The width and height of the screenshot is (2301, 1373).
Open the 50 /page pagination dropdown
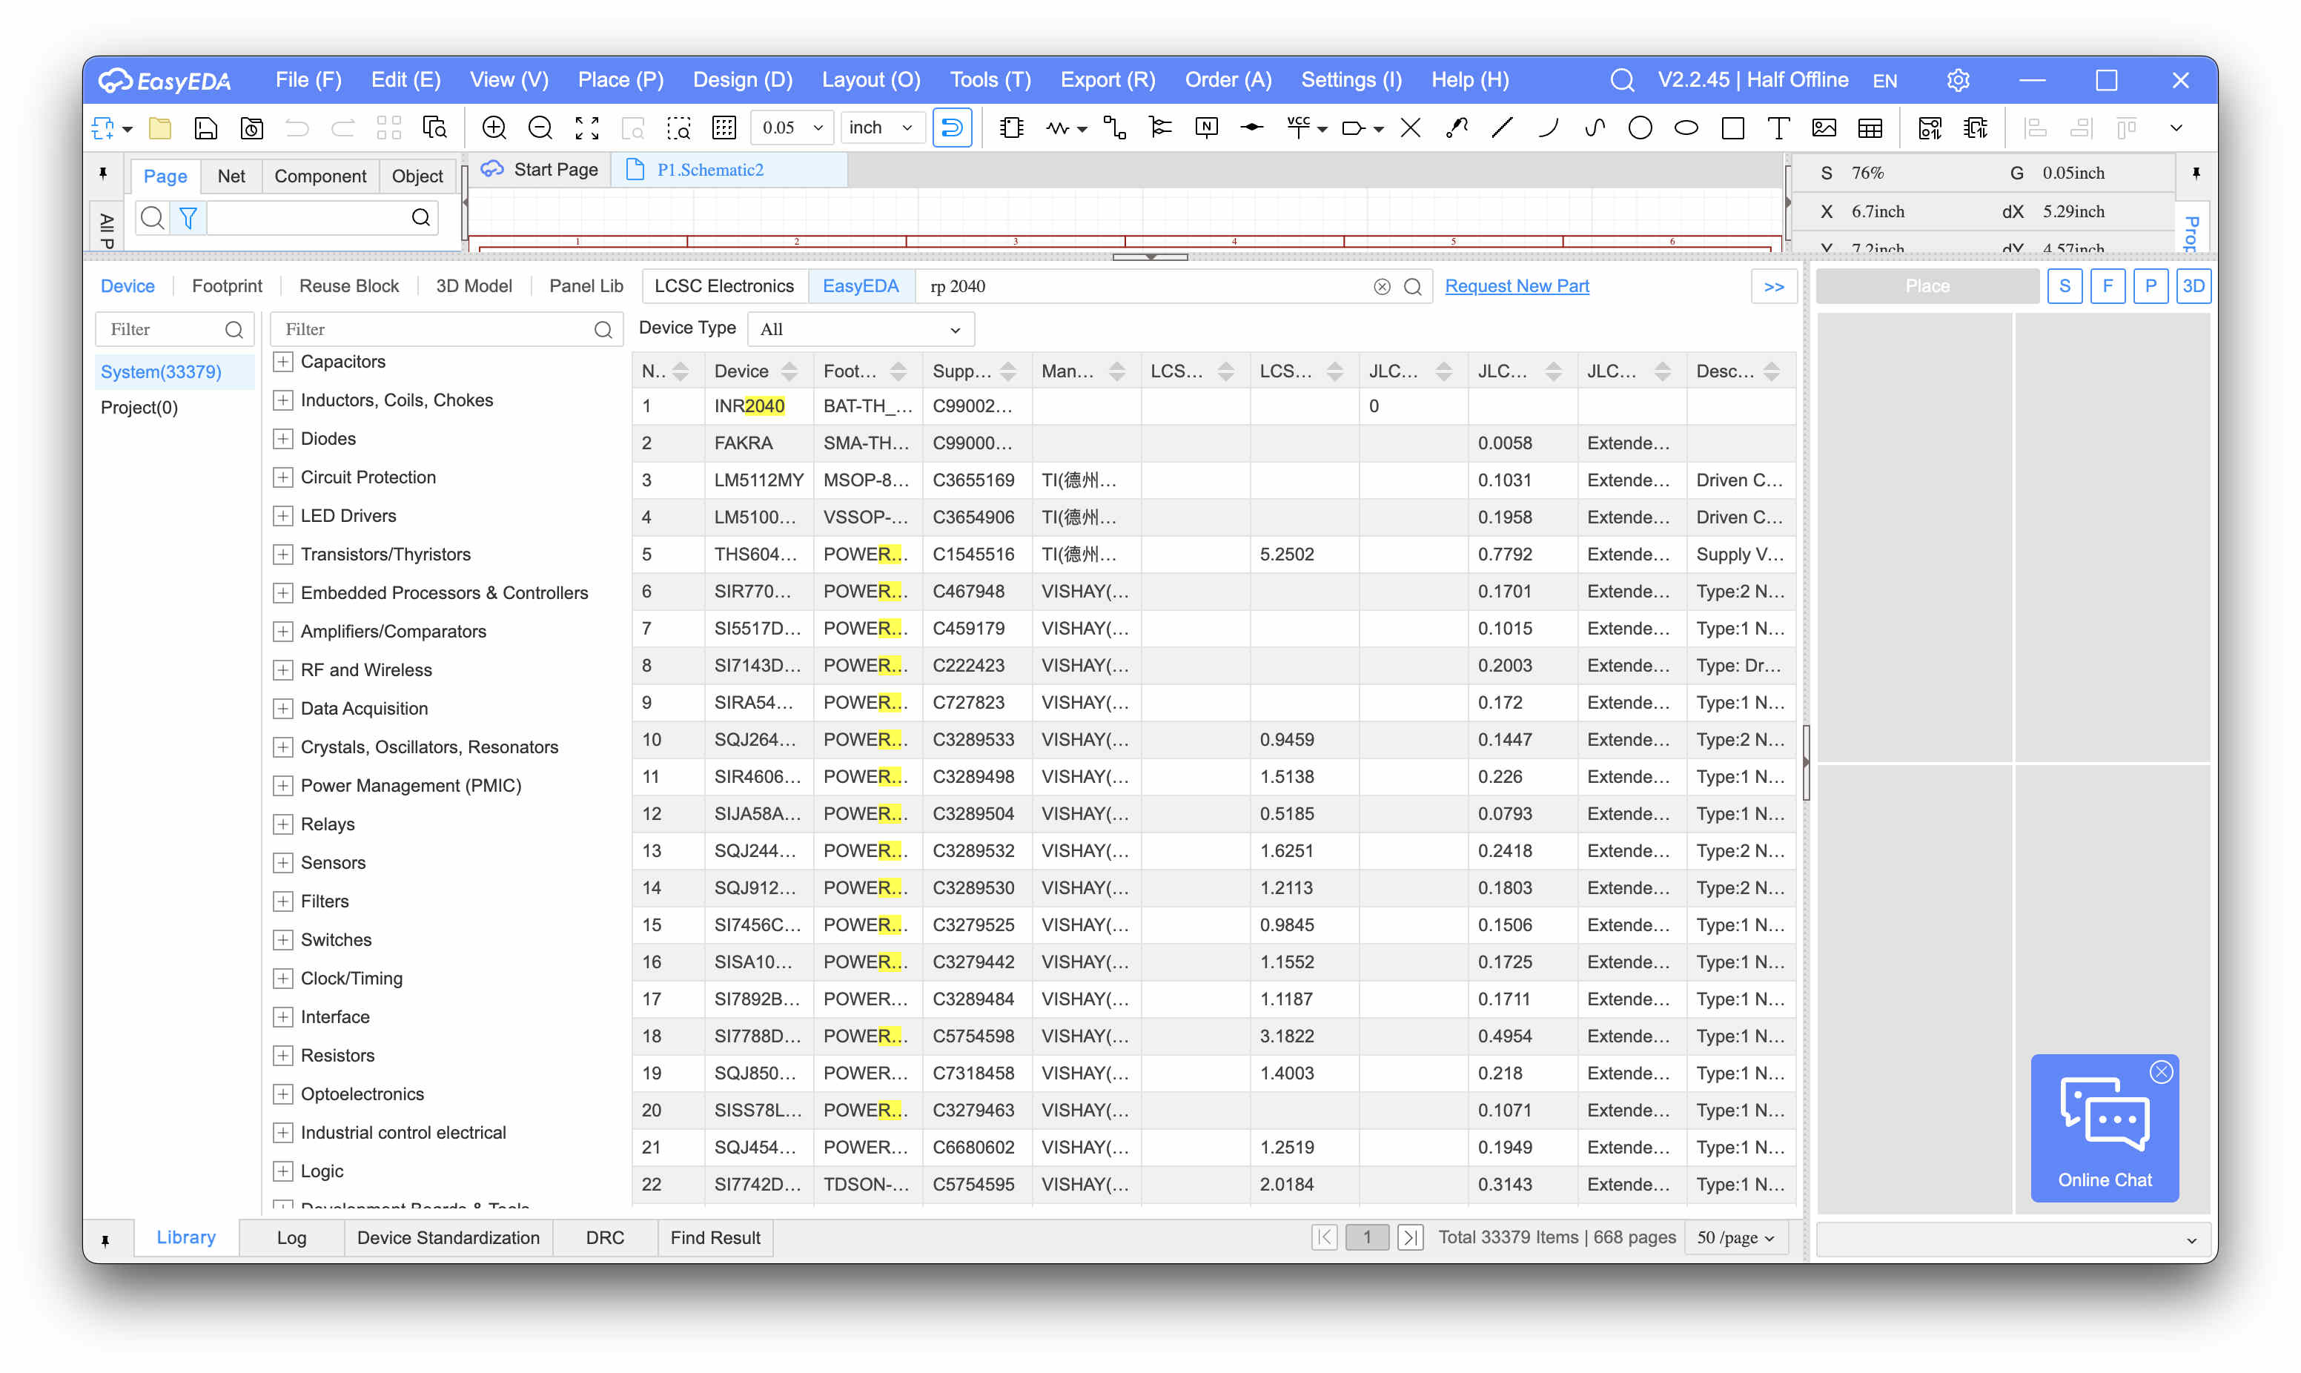click(1735, 1237)
